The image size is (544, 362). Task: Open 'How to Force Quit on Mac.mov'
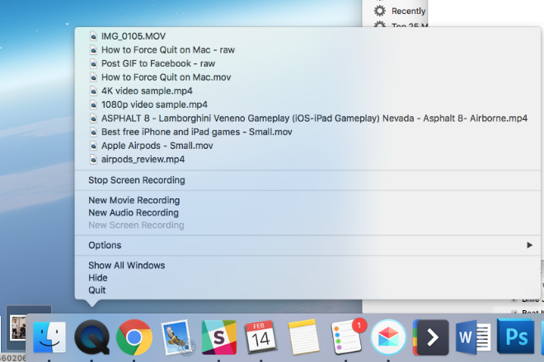tap(307, 77)
